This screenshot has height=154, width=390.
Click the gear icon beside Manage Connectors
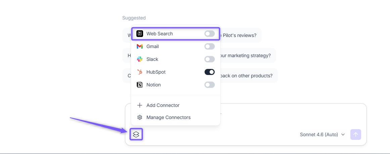(x=140, y=117)
